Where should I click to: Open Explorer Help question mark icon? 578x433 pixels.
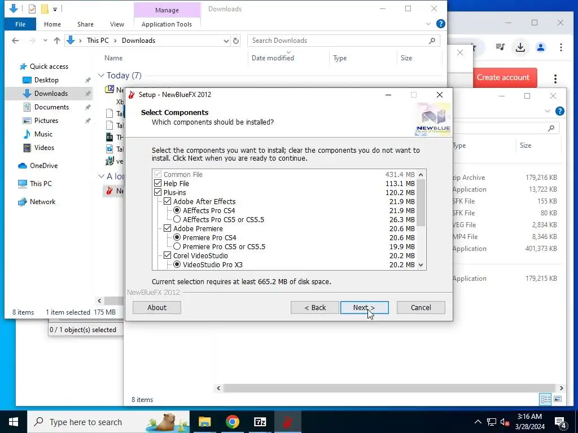(x=440, y=24)
